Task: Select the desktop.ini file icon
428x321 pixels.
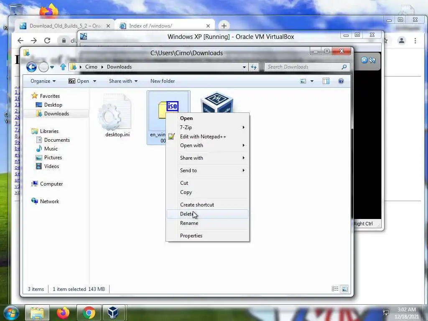Action: [x=115, y=112]
